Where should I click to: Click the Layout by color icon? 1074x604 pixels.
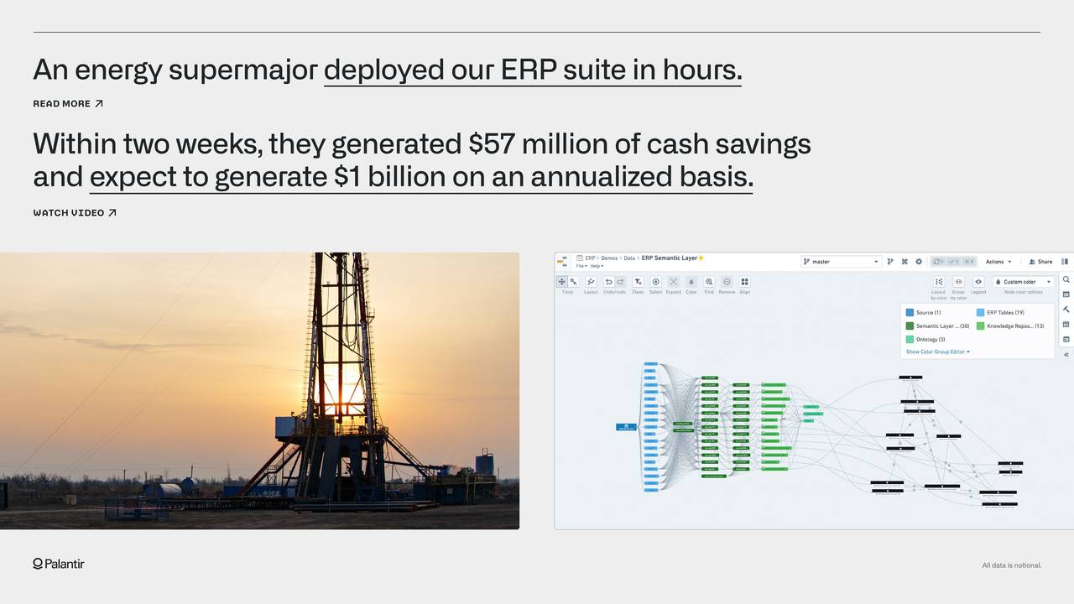tap(938, 282)
